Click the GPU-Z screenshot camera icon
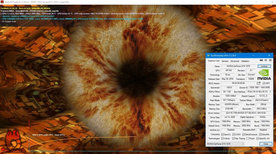276x154 pixels. [x=261, y=60]
